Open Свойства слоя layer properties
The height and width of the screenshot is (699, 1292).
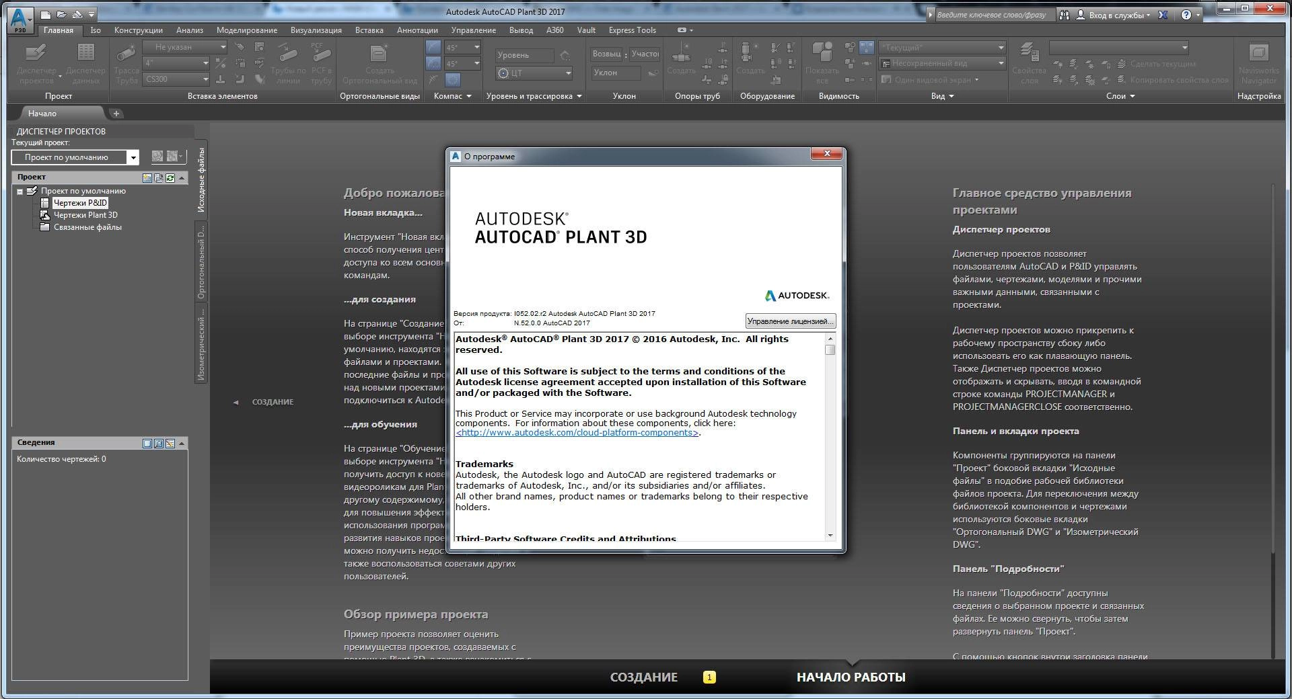[1029, 63]
